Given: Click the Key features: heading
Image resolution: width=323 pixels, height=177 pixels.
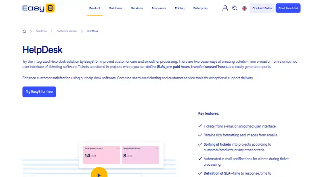Looking at the screenshot, I should (x=208, y=113).
